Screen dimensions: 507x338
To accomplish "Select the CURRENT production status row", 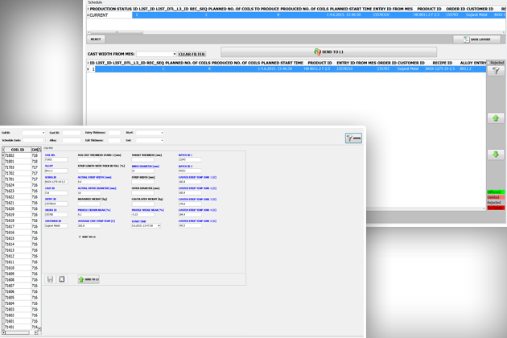I will [99, 15].
